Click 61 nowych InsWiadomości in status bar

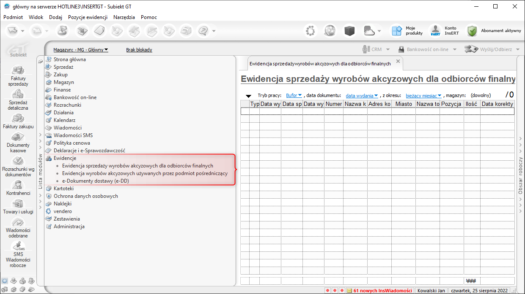click(x=379, y=291)
